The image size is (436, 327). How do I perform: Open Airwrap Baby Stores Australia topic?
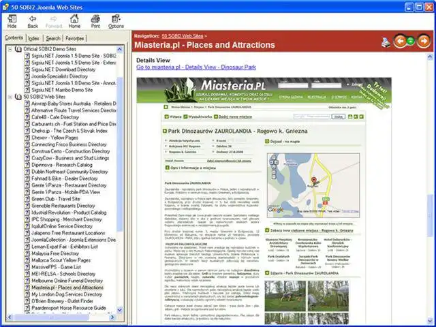(74, 104)
